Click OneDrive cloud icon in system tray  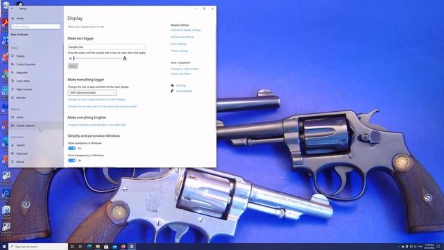tap(402, 247)
